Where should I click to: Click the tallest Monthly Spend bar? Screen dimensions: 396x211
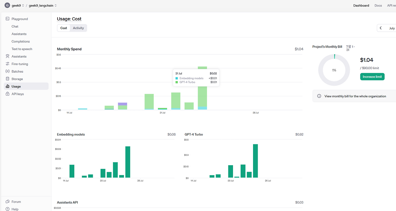click(x=202, y=88)
